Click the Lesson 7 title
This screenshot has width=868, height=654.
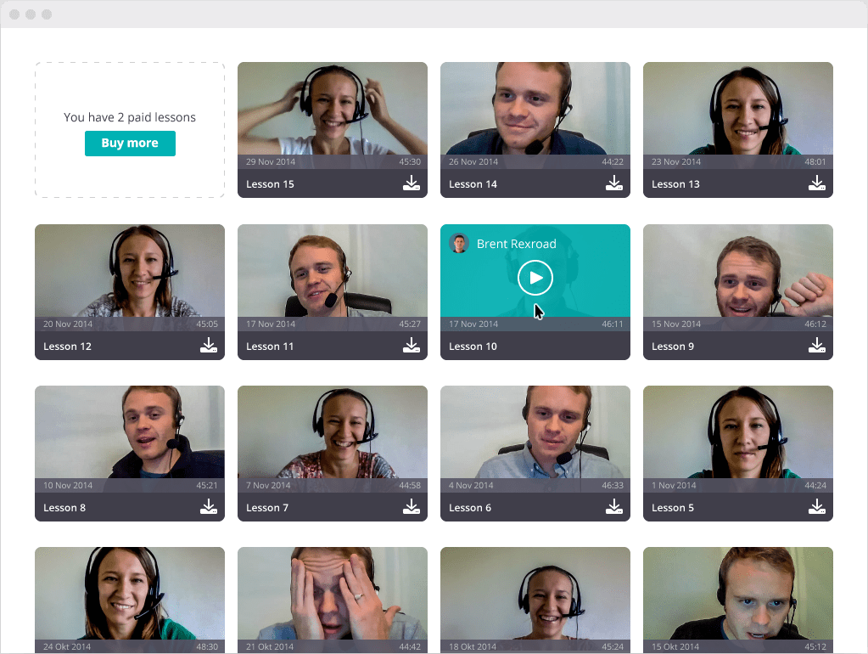[266, 508]
